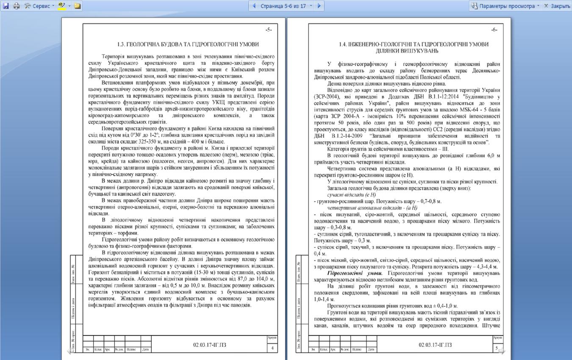Click the yellow folder icon

(x=78, y=6)
